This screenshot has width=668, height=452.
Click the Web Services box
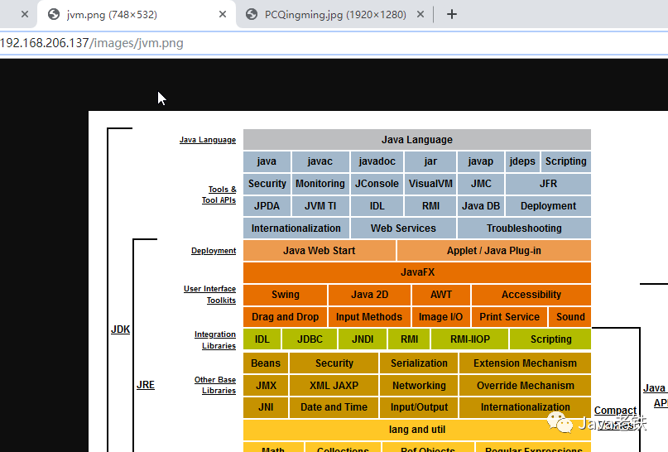(403, 228)
